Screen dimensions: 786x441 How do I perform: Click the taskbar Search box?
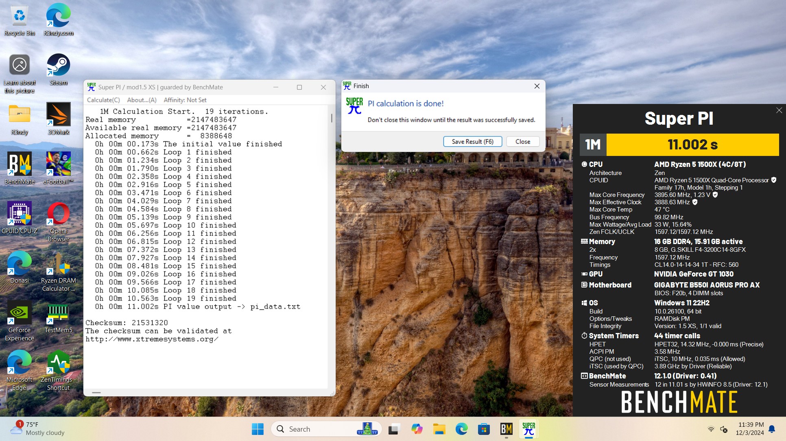(326, 429)
